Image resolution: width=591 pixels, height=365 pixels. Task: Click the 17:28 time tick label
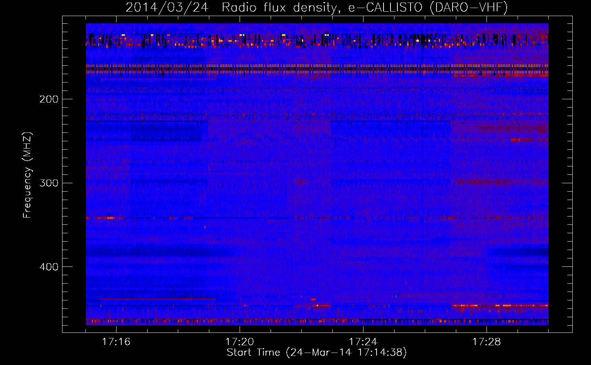[x=487, y=342]
